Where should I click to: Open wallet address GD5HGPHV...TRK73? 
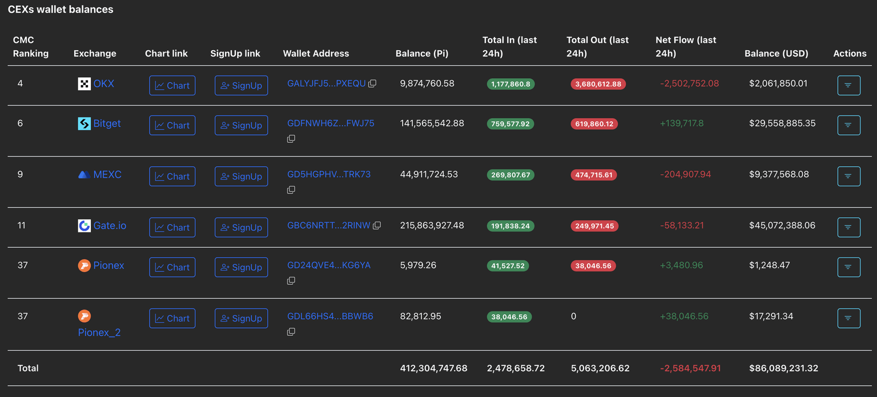[x=329, y=174]
